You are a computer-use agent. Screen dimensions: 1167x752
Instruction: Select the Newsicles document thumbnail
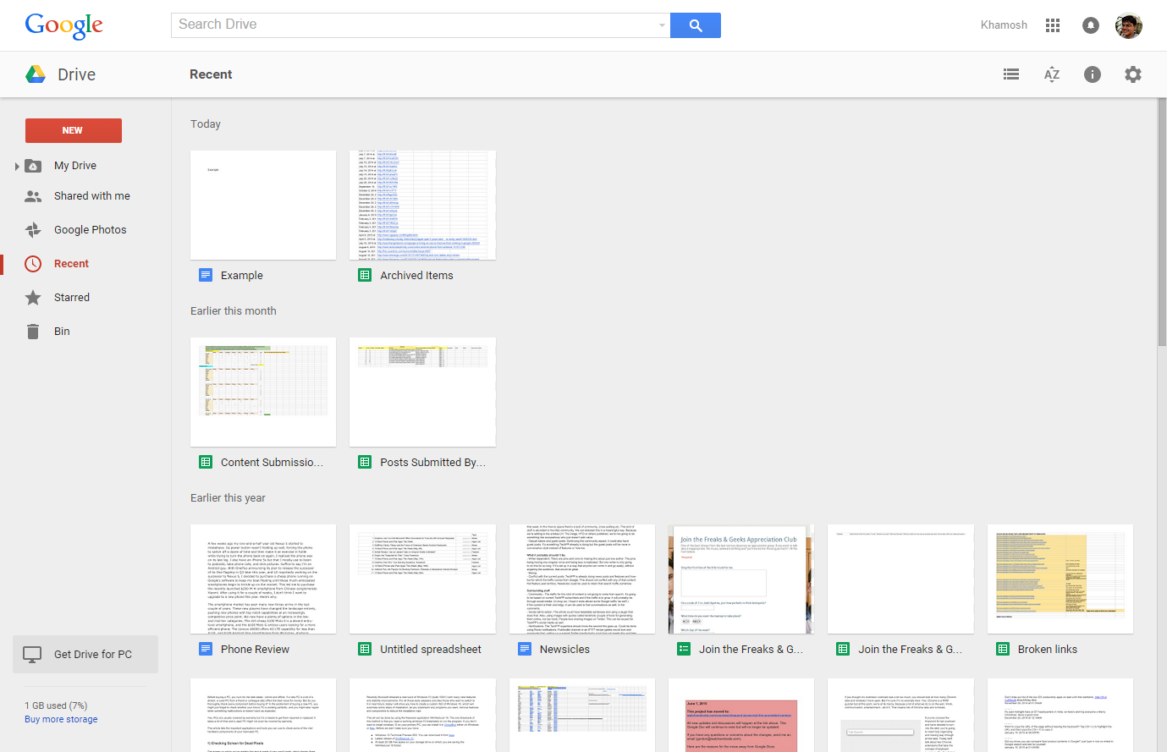click(x=582, y=579)
